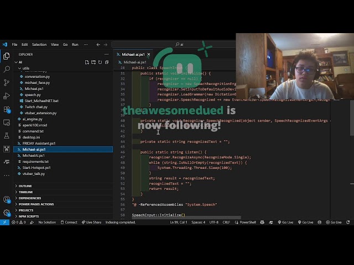This screenshot has height=265, width=354.
Task: Open notifications bell in status bar
Action: click(348, 222)
